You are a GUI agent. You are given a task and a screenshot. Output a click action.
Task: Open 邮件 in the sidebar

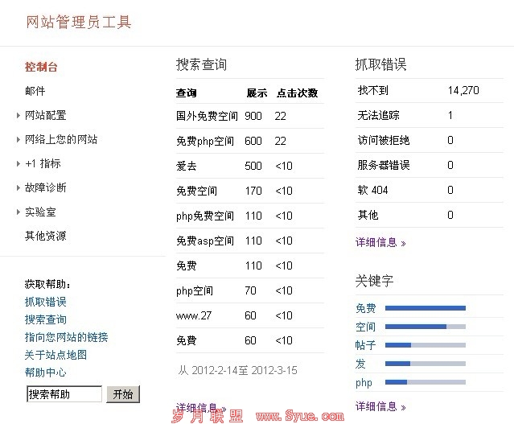pyautogui.click(x=35, y=91)
